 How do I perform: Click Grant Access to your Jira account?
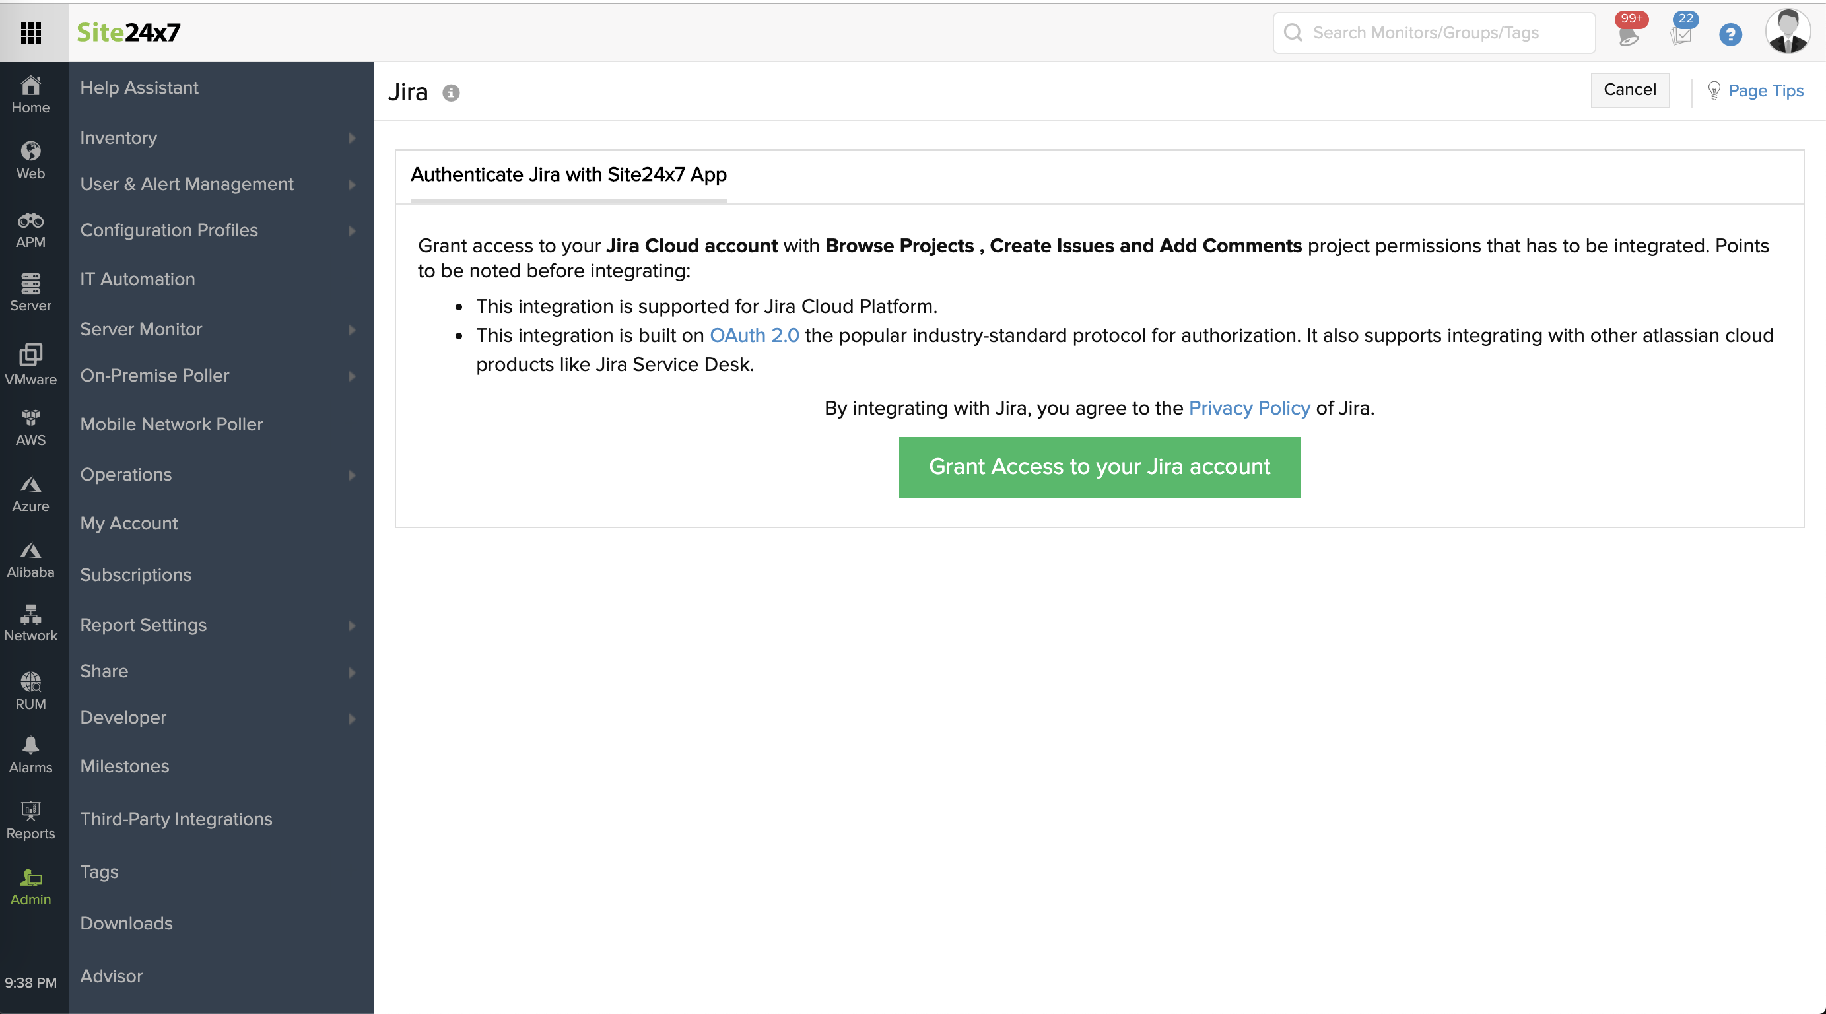coord(1099,467)
